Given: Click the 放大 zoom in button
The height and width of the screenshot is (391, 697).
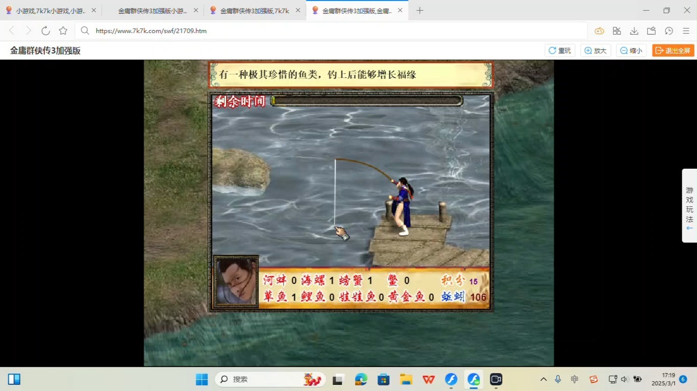Looking at the screenshot, I should point(595,50).
